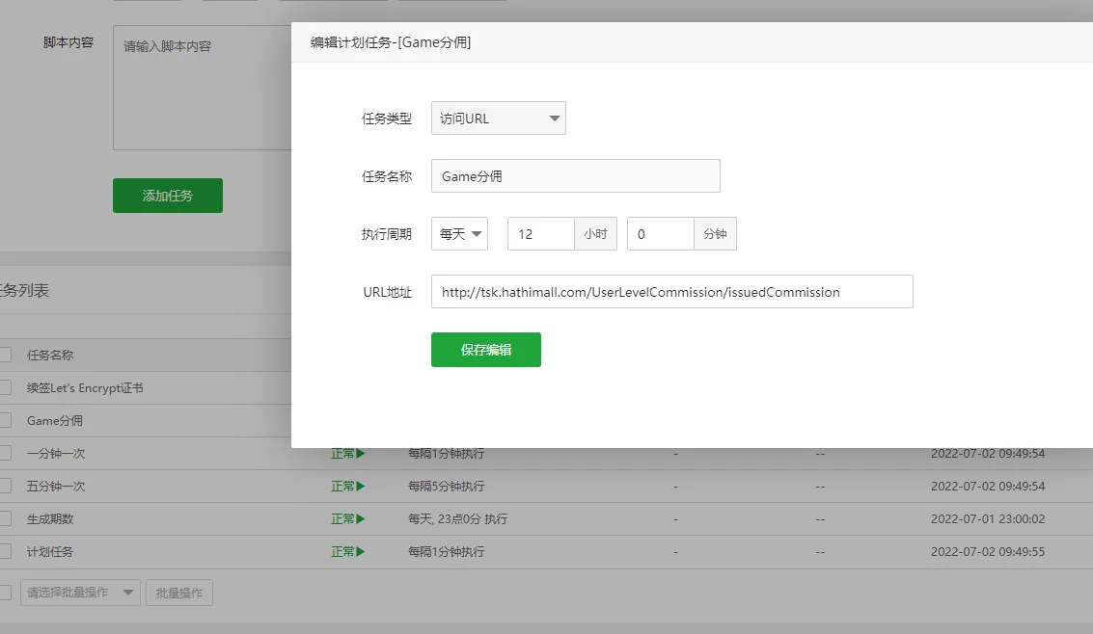Tick the checkbox for Game分佣 row
The height and width of the screenshot is (634, 1093).
tap(5, 420)
